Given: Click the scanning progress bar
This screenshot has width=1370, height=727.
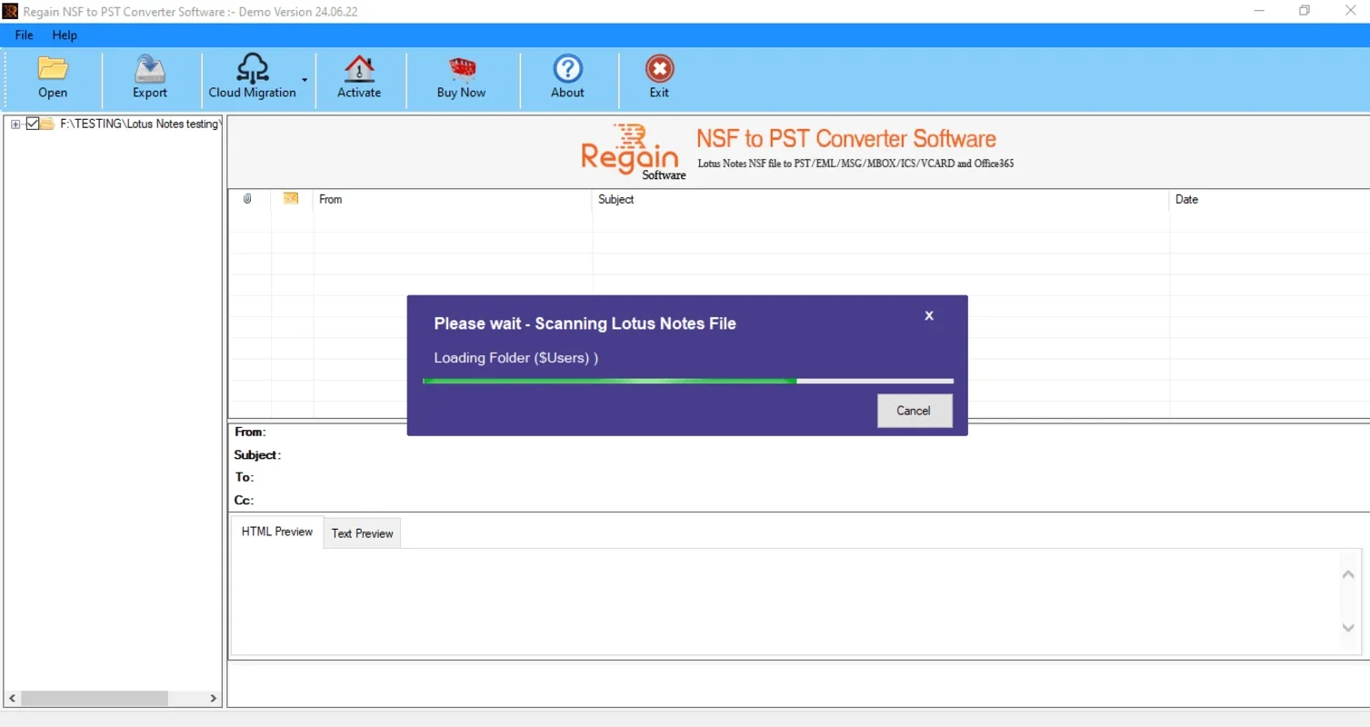Looking at the screenshot, I should pos(688,381).
